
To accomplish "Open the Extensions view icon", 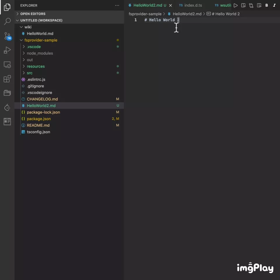I will tap(7, 79).
